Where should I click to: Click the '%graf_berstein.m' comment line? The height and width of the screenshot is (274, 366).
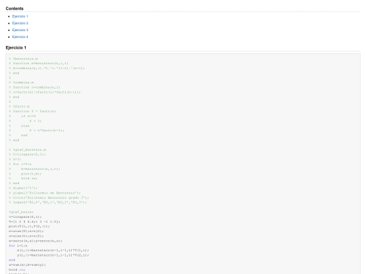27,150
